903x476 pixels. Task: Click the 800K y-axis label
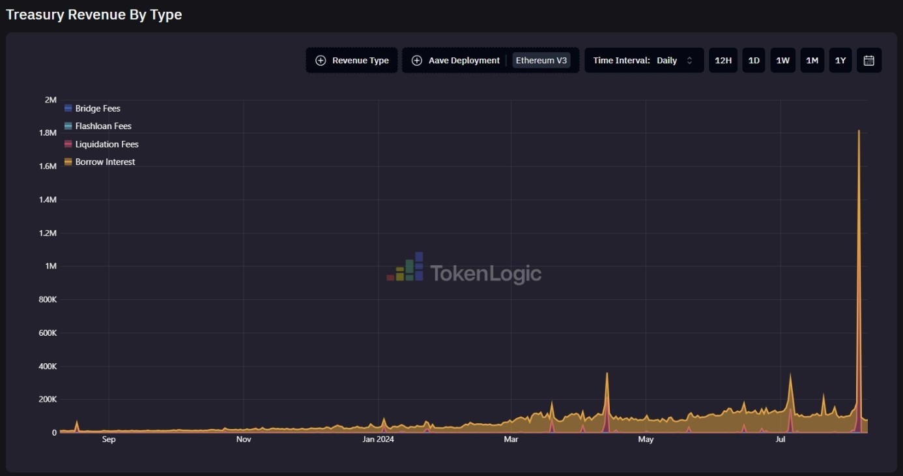46,300
